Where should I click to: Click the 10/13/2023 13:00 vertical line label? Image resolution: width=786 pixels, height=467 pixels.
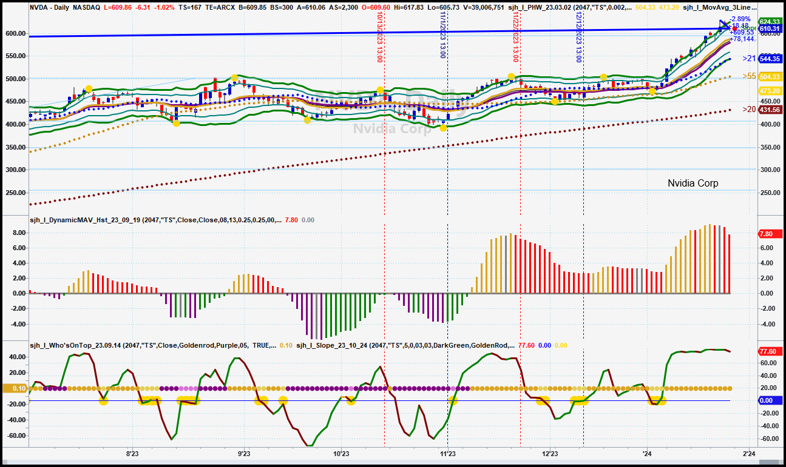380,37
